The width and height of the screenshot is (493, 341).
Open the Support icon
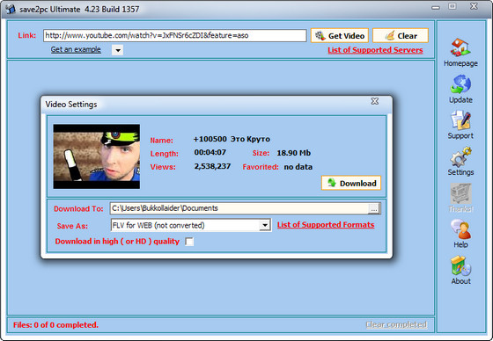click(x=460, y=120)
